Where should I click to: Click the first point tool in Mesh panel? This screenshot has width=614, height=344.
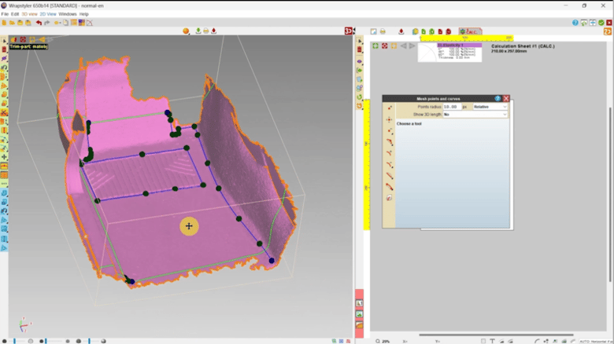click(x=389, y=107)
